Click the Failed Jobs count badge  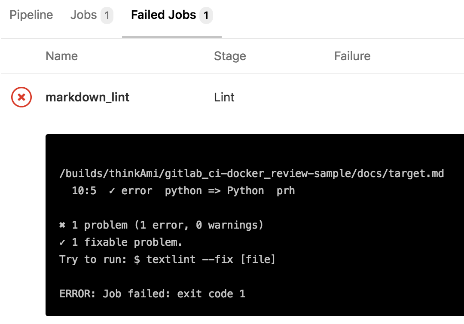[x=206, y=15]
